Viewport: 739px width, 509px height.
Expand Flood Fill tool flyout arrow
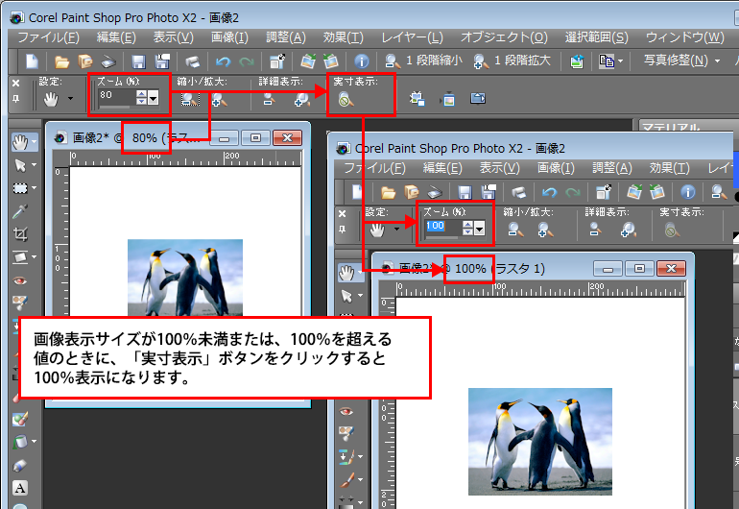34,442
